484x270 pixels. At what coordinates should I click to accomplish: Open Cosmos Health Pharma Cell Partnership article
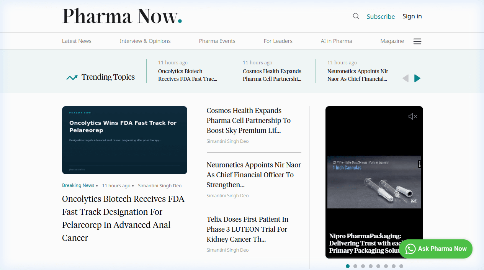(249, 120)
